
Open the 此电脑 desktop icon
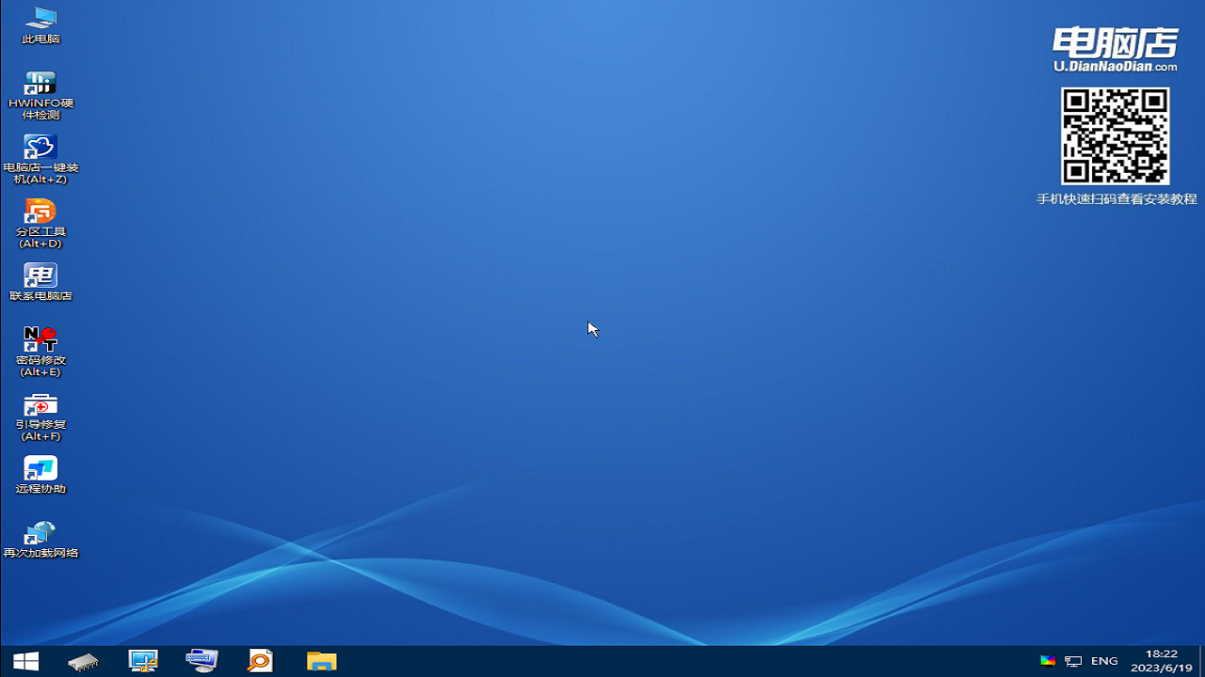(x=40, y=25)
